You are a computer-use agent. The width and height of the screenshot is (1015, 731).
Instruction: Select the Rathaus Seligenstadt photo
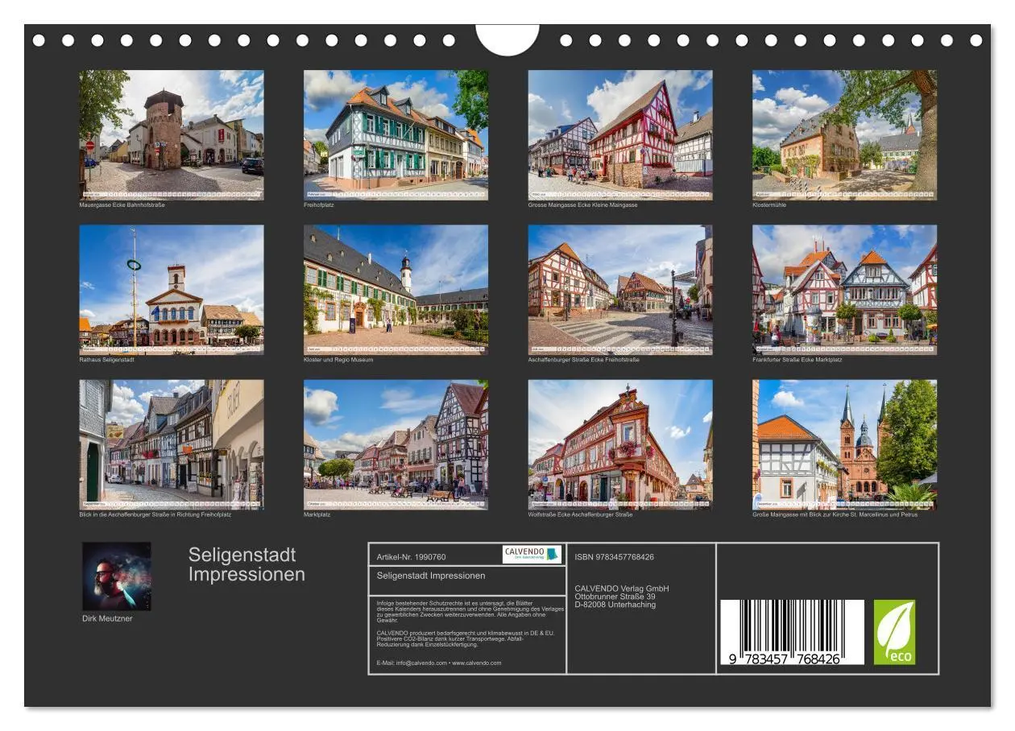click(x=172, y=290)
